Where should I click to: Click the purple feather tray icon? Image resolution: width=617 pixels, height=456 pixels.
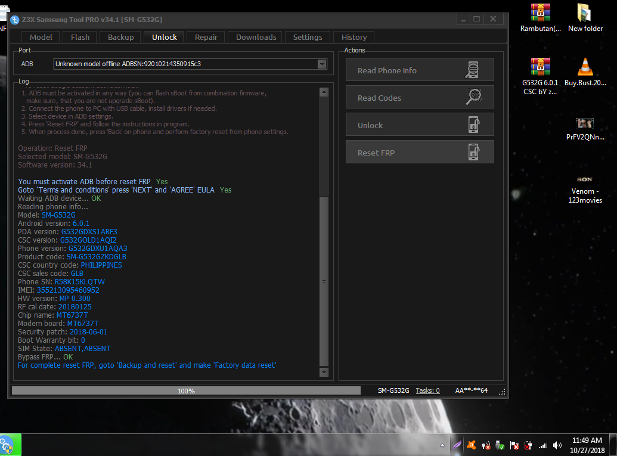point(457,445)
